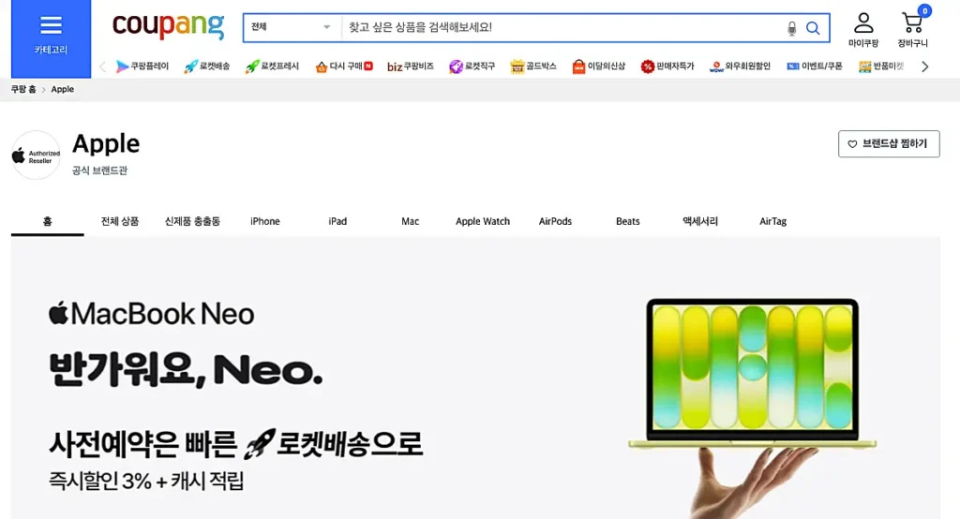Click the 반가워요, Neo. banner headline

coord(186,370)
